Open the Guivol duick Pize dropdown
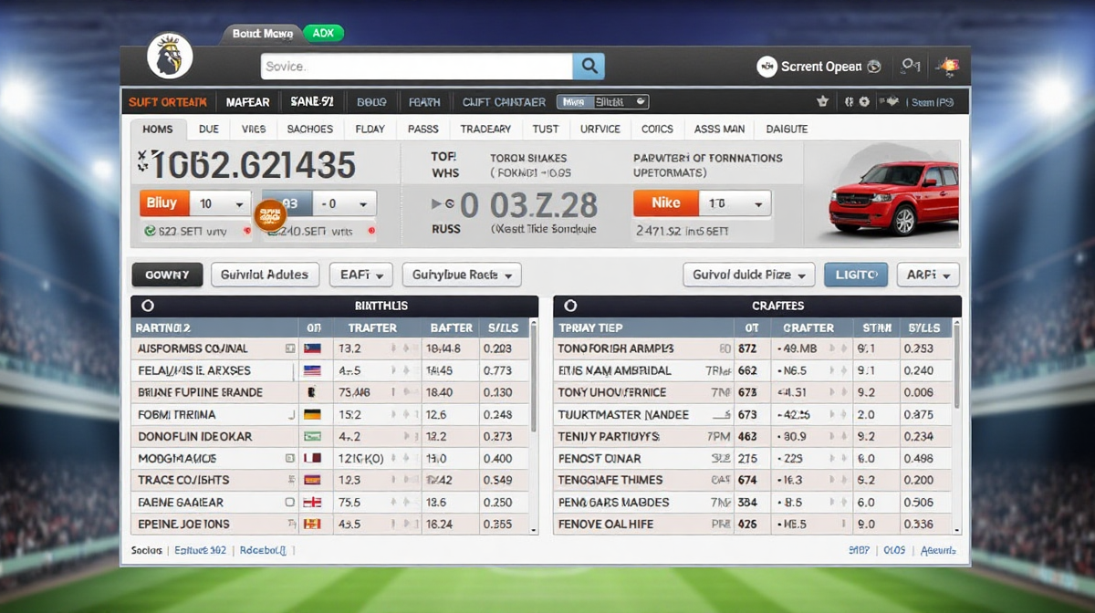 (x=748, y=275)
